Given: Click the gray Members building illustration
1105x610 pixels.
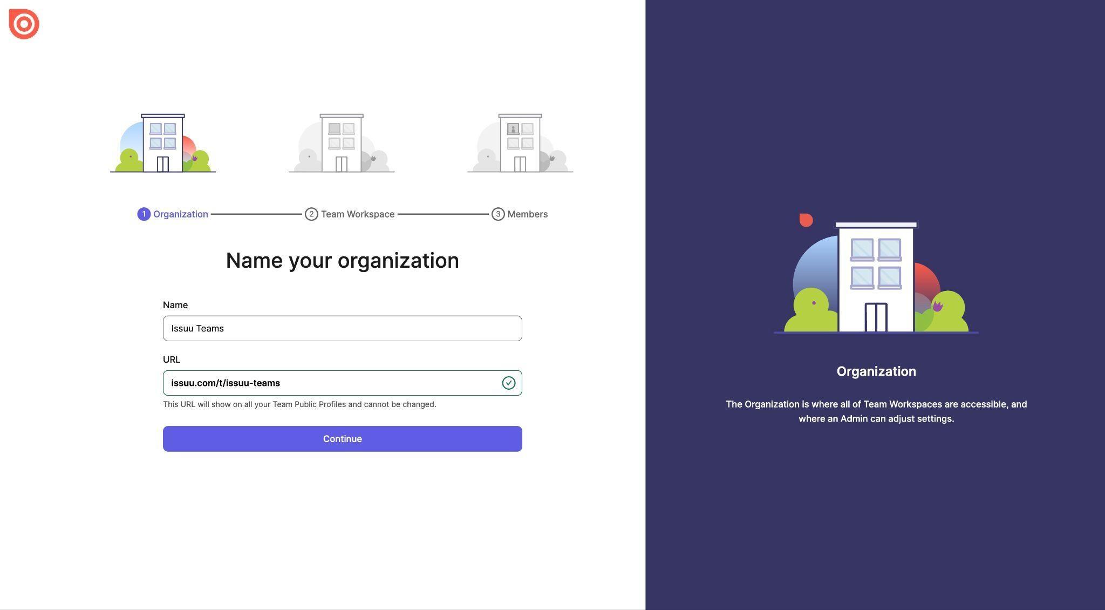Looking at the screenshot, I should coord(520,143).
